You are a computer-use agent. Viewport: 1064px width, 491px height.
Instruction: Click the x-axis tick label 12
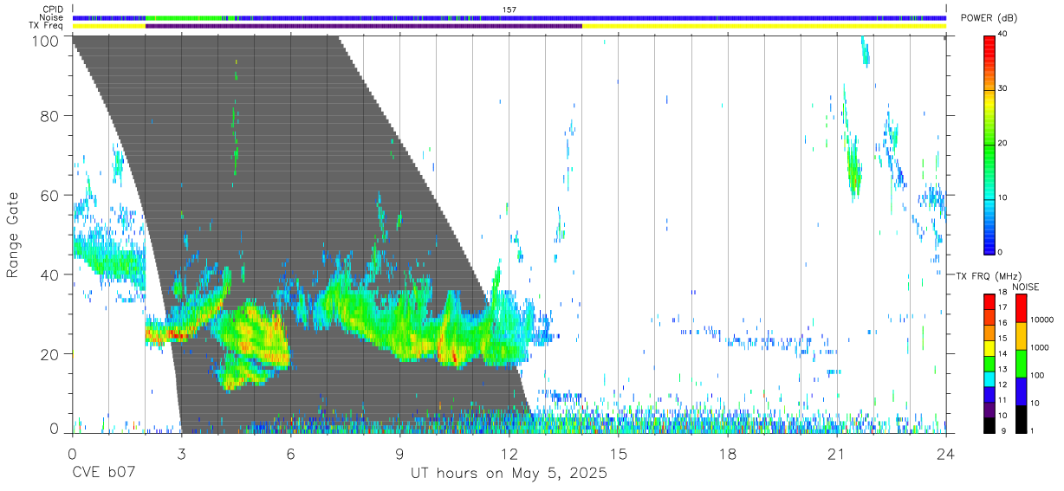(509, 454)
